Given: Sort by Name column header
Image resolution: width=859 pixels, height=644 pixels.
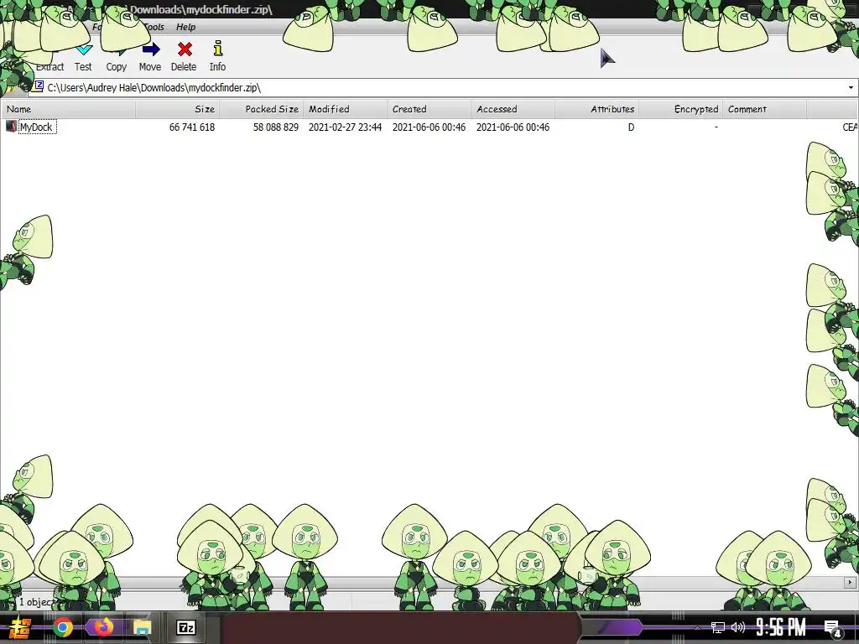Looking at the screenshot, I should pos(69,109).
